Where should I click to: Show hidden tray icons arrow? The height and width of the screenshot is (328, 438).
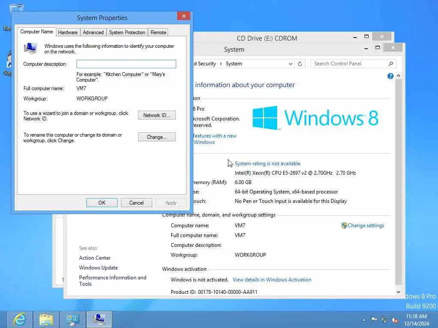(364, 320)
